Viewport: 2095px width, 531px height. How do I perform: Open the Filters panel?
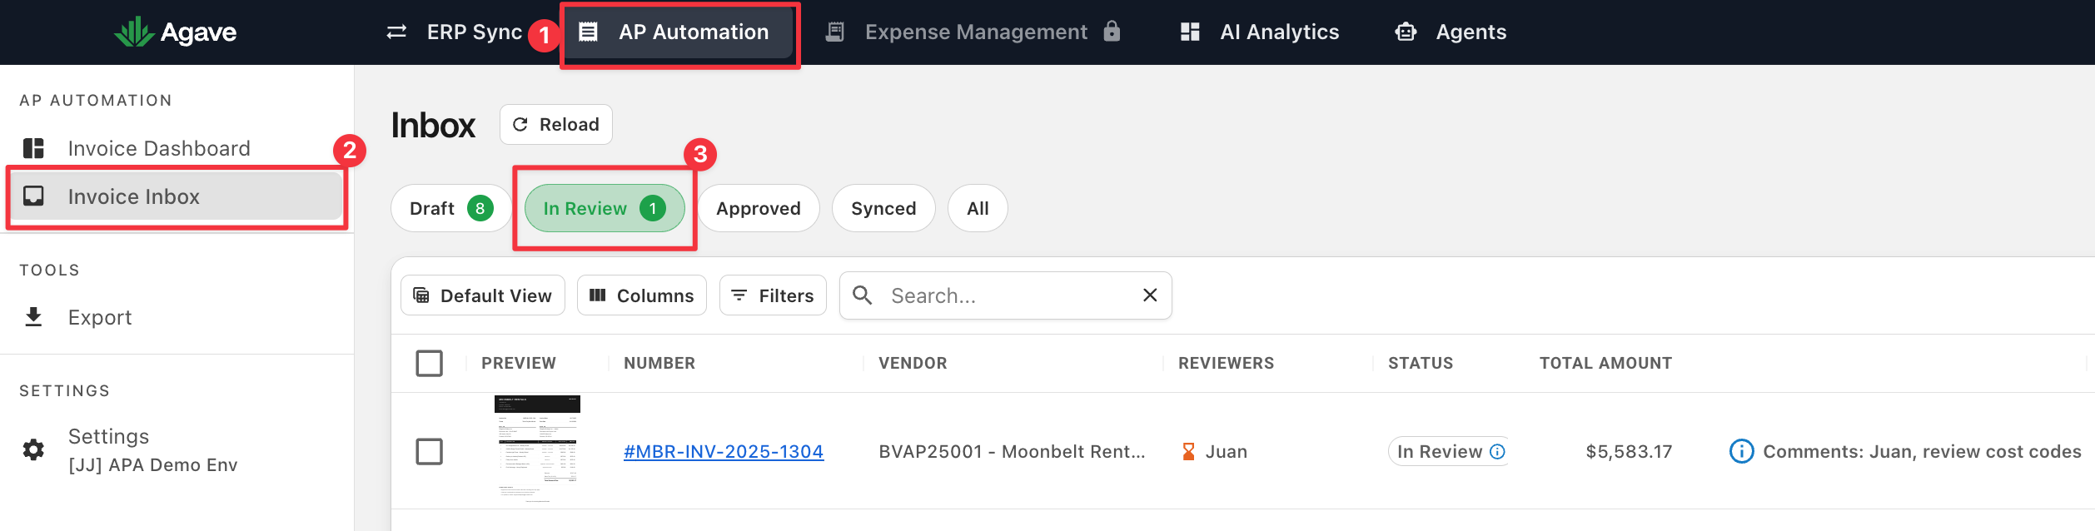click(773, 295)
